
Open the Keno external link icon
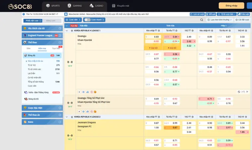pyautogui.click(x=60, y=122)
